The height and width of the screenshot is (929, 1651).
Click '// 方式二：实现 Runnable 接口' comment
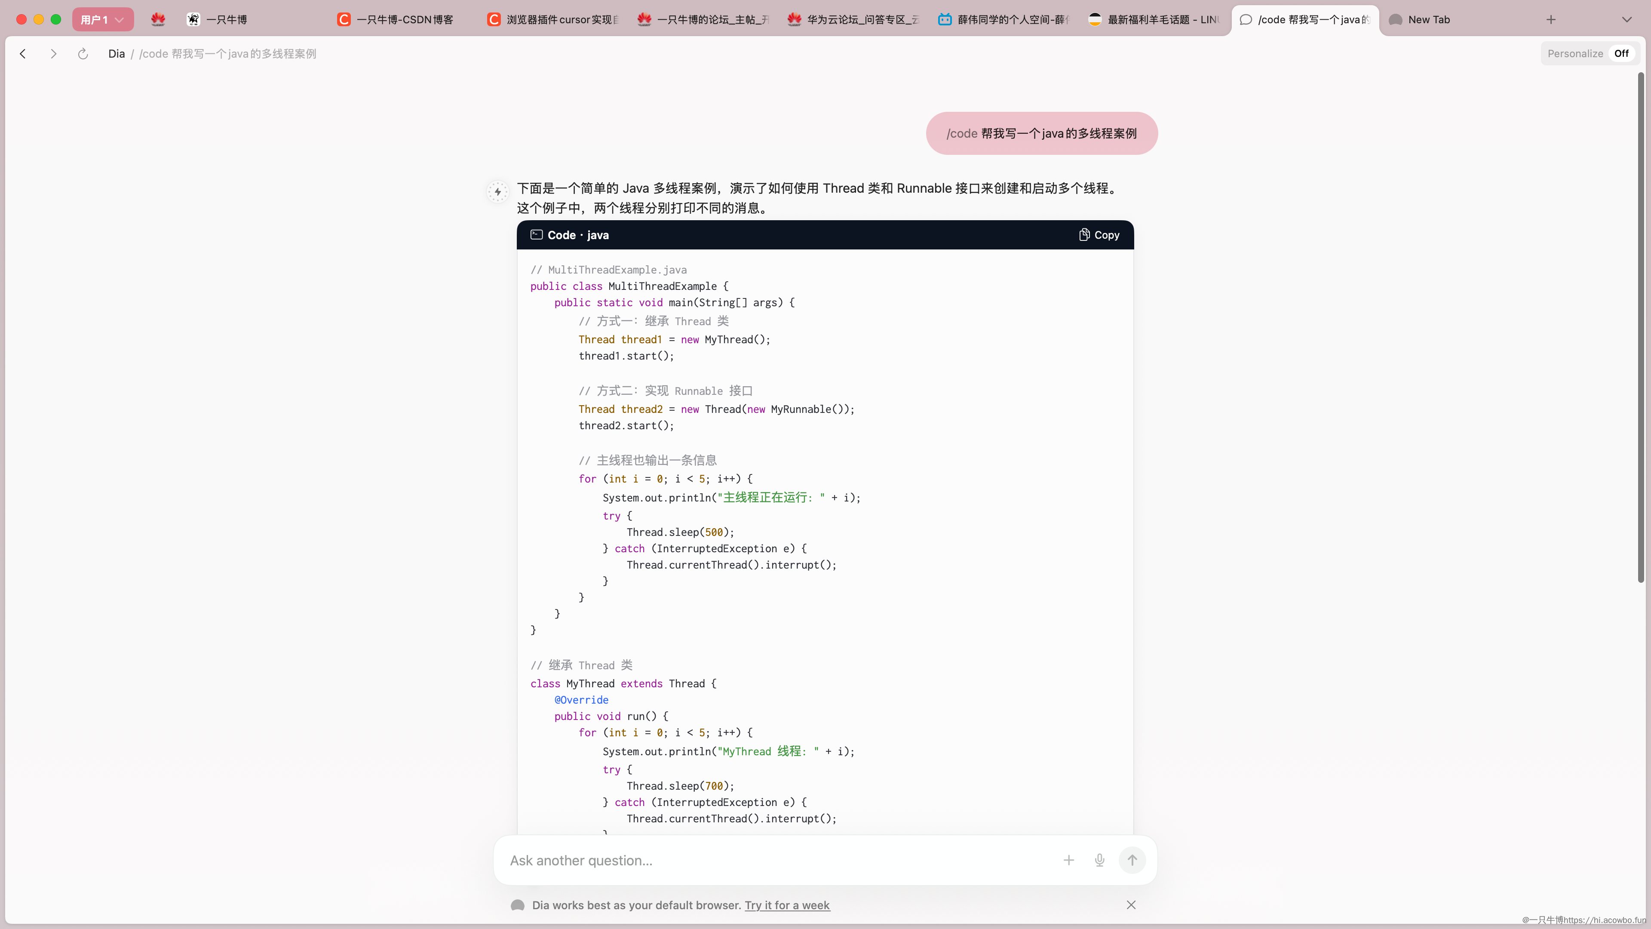666,391
